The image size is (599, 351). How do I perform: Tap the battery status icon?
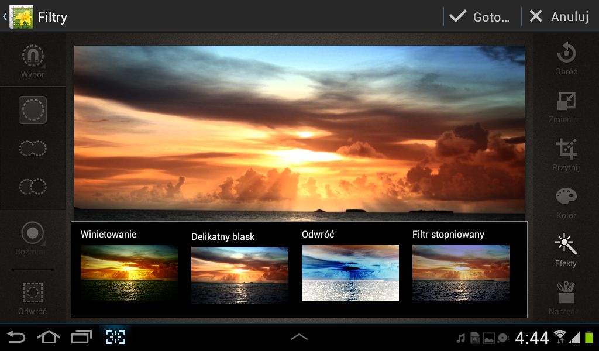589,337
